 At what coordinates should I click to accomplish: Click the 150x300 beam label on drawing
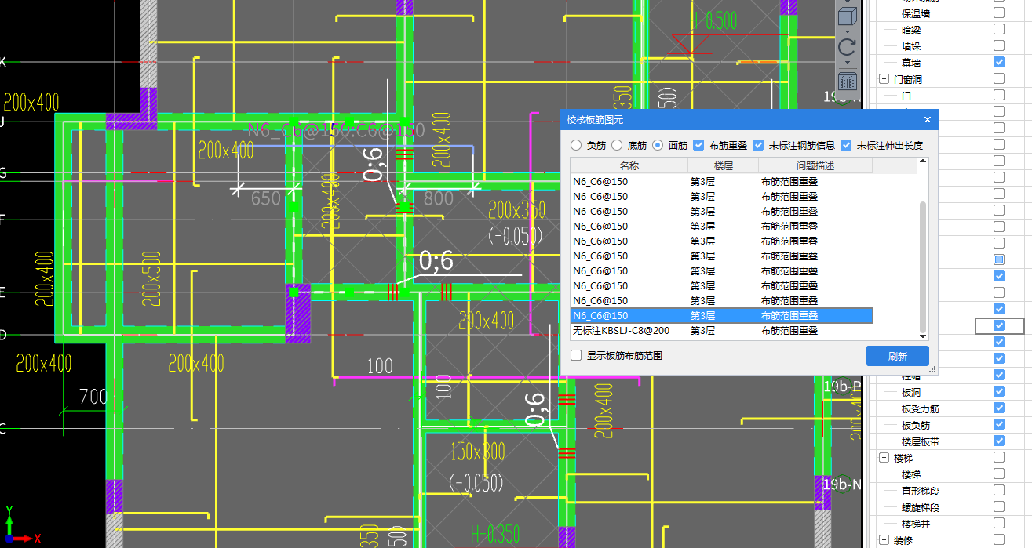pos(477,452)
